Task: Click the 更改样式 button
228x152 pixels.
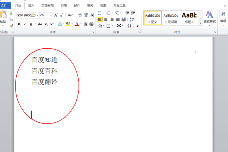Action: coord(209,18)
